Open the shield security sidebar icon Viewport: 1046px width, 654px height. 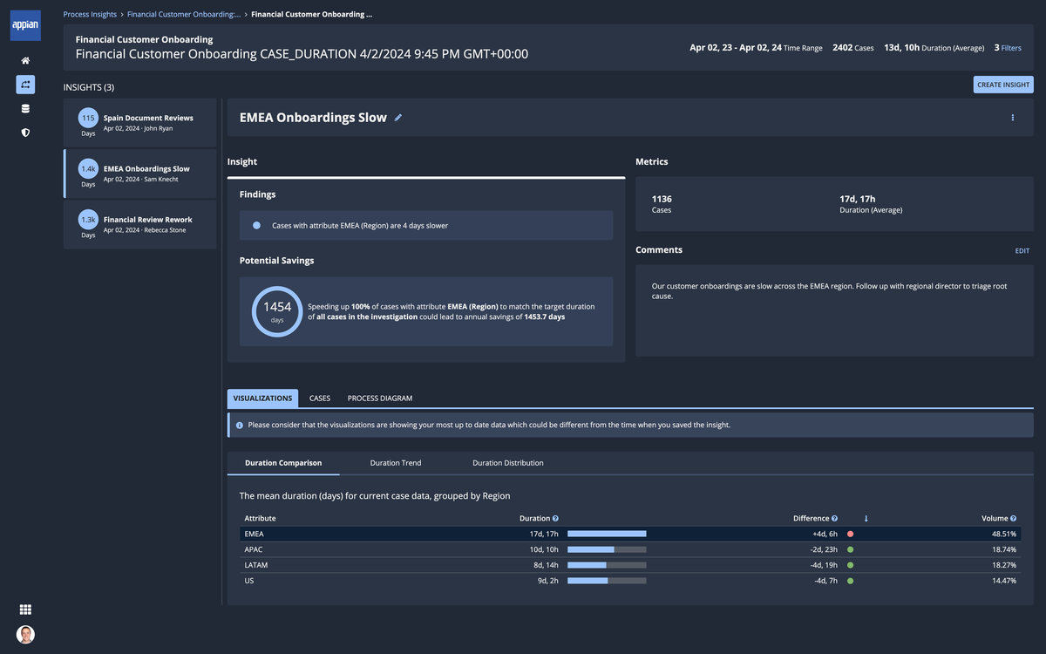coord(25,133)
